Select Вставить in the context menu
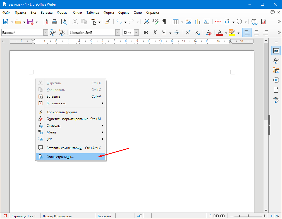 (71, 96)
